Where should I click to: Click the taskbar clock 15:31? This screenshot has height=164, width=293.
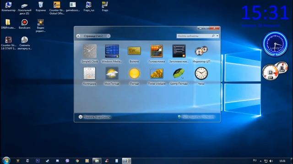(282, 161)
